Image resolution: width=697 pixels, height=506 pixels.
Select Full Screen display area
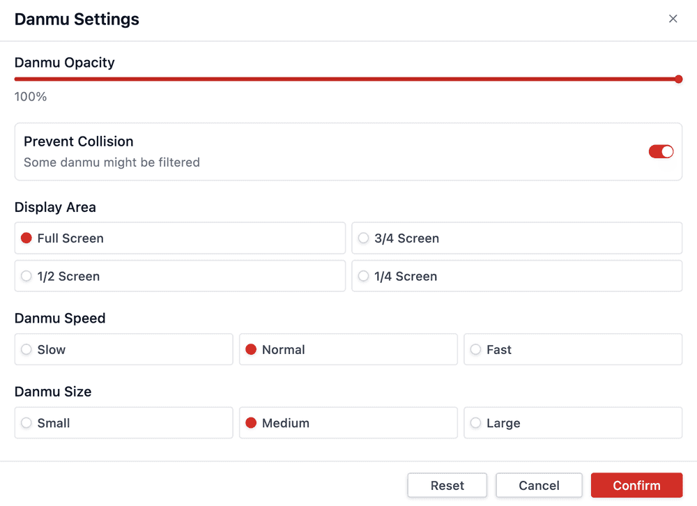[180, 238]
